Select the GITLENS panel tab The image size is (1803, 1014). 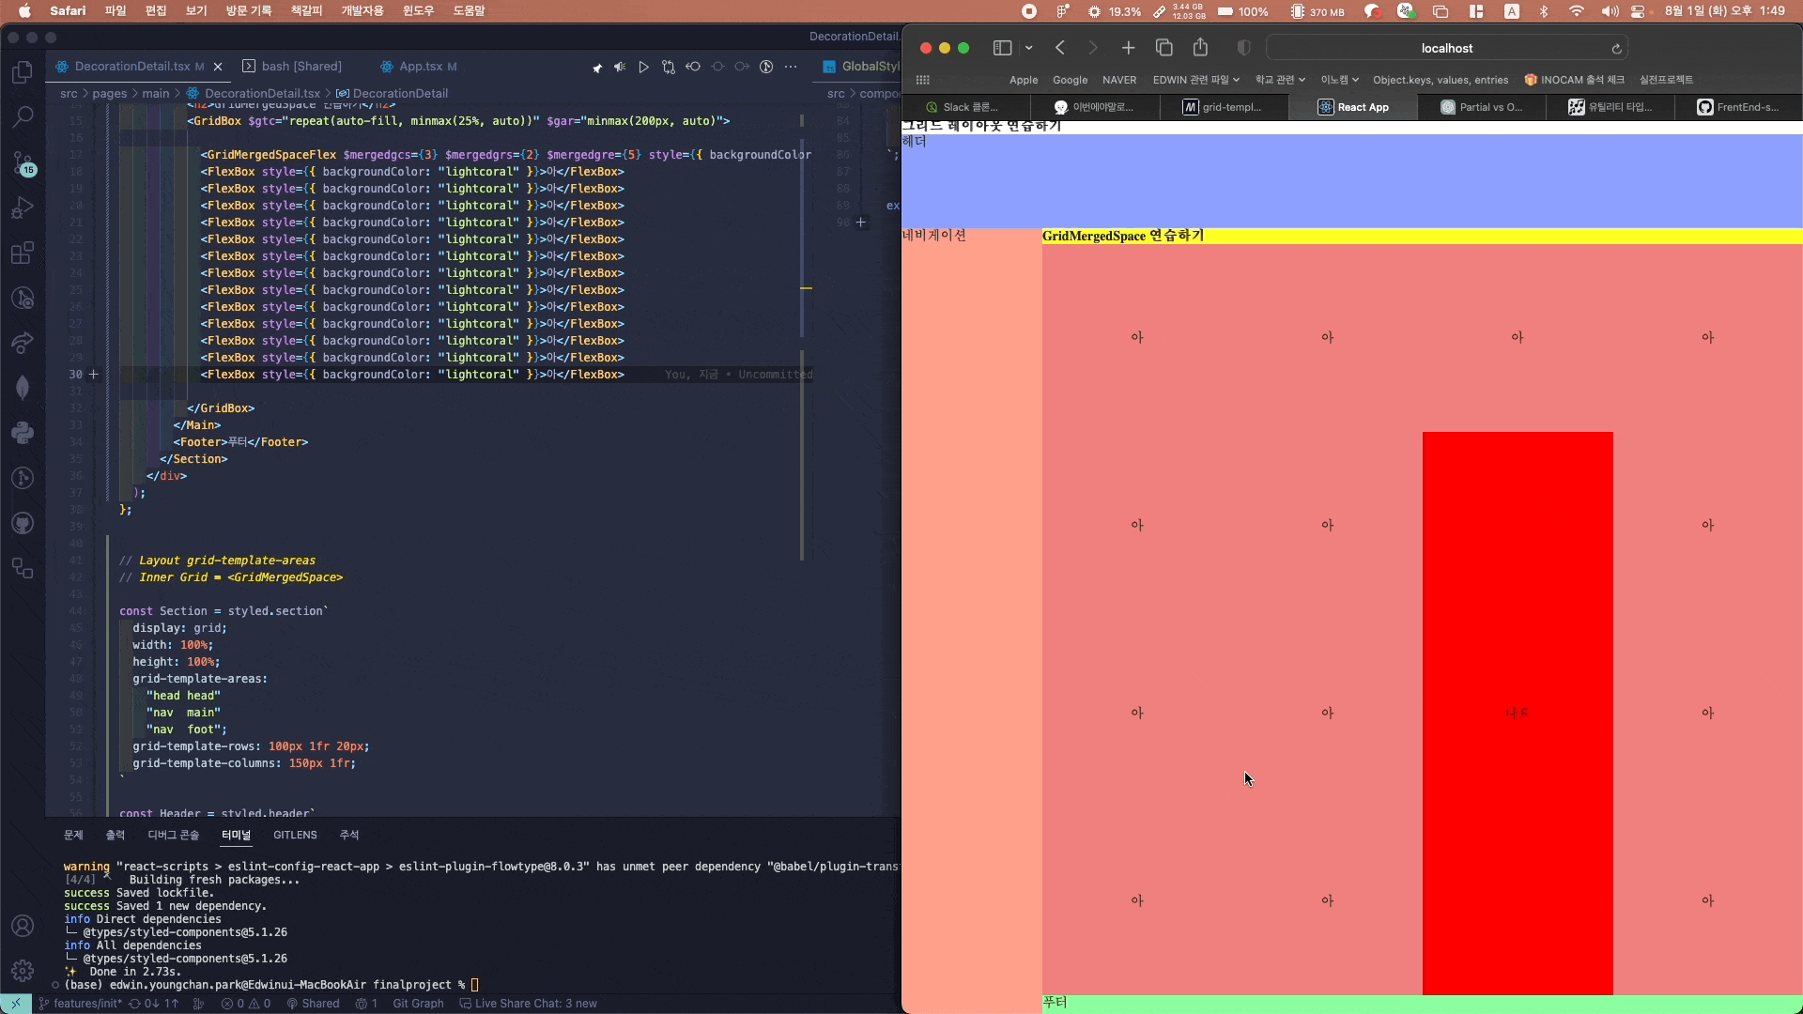click(295, 835)
